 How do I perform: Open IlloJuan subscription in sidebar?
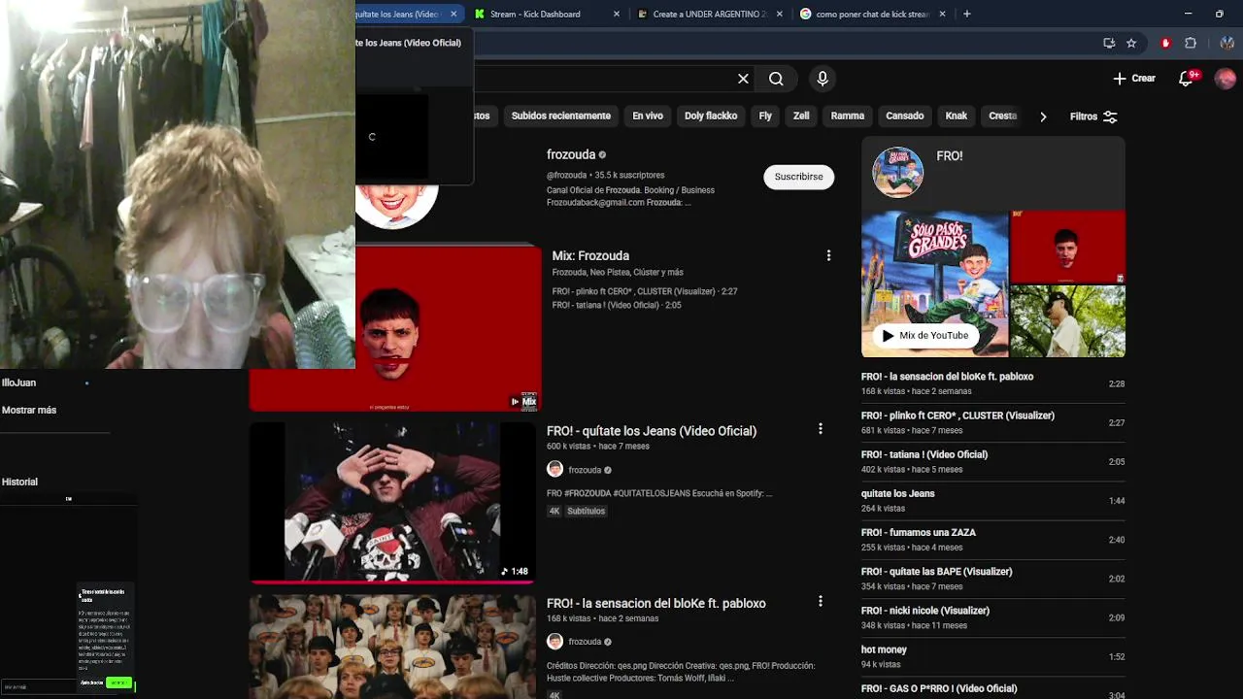point(18,383)
